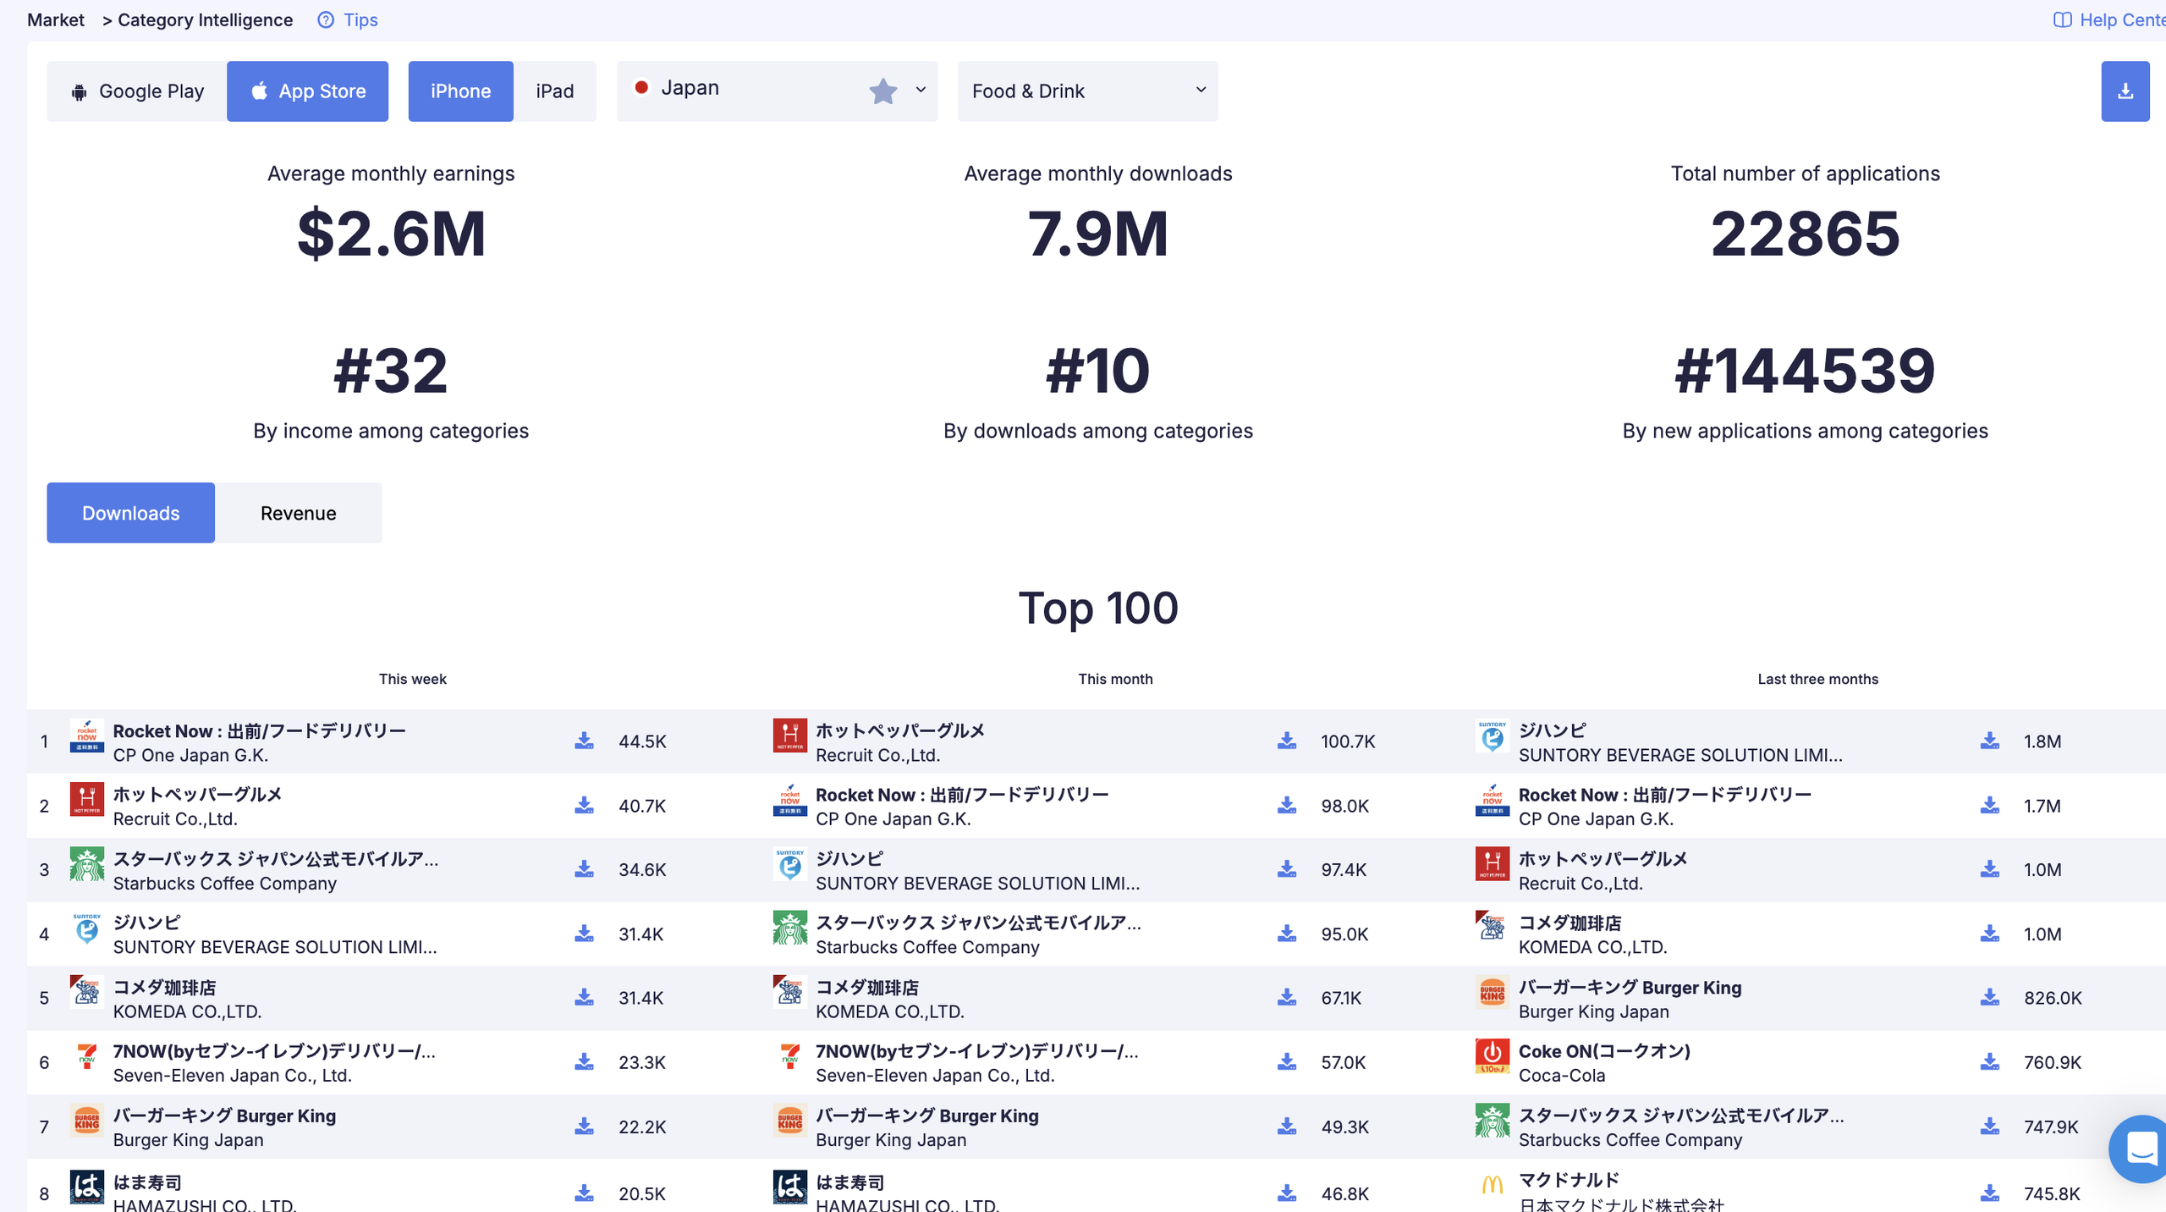Go to Market breadcrumb

tap(56, 19)
